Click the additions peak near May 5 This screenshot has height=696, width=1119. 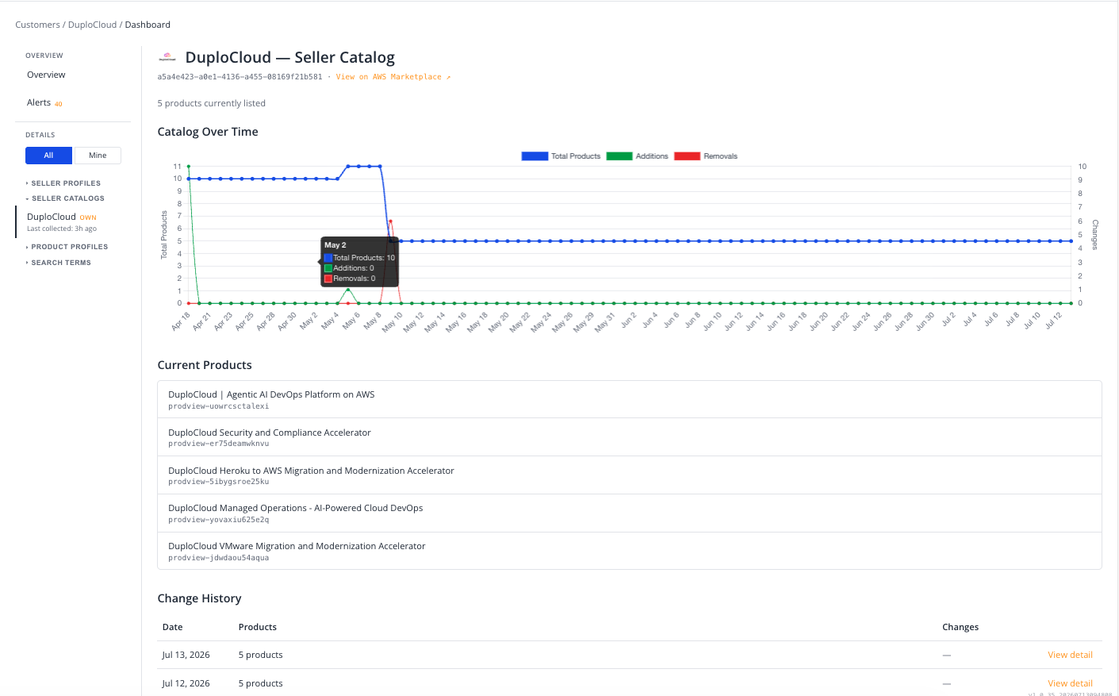coord(347,290)
